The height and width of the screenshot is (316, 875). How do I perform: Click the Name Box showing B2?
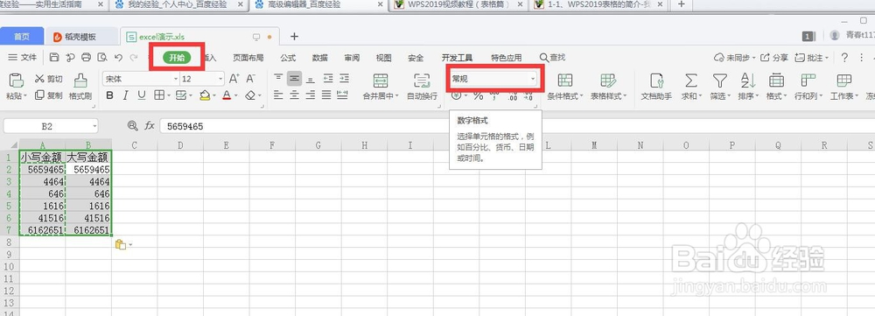pyautogui.click(x=50, y=126)
